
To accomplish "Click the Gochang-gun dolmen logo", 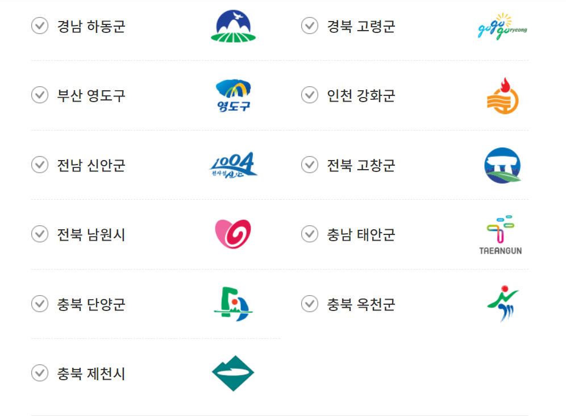I will [x=501, y=165].
